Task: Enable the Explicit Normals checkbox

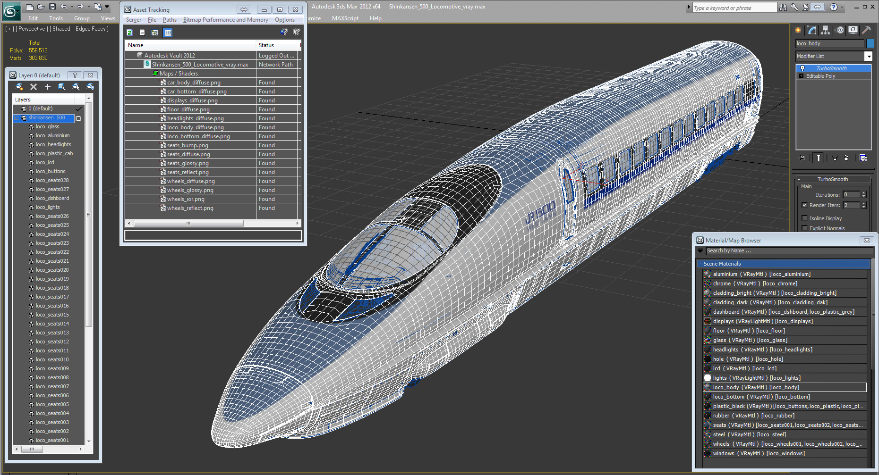Action: point(804,228)
